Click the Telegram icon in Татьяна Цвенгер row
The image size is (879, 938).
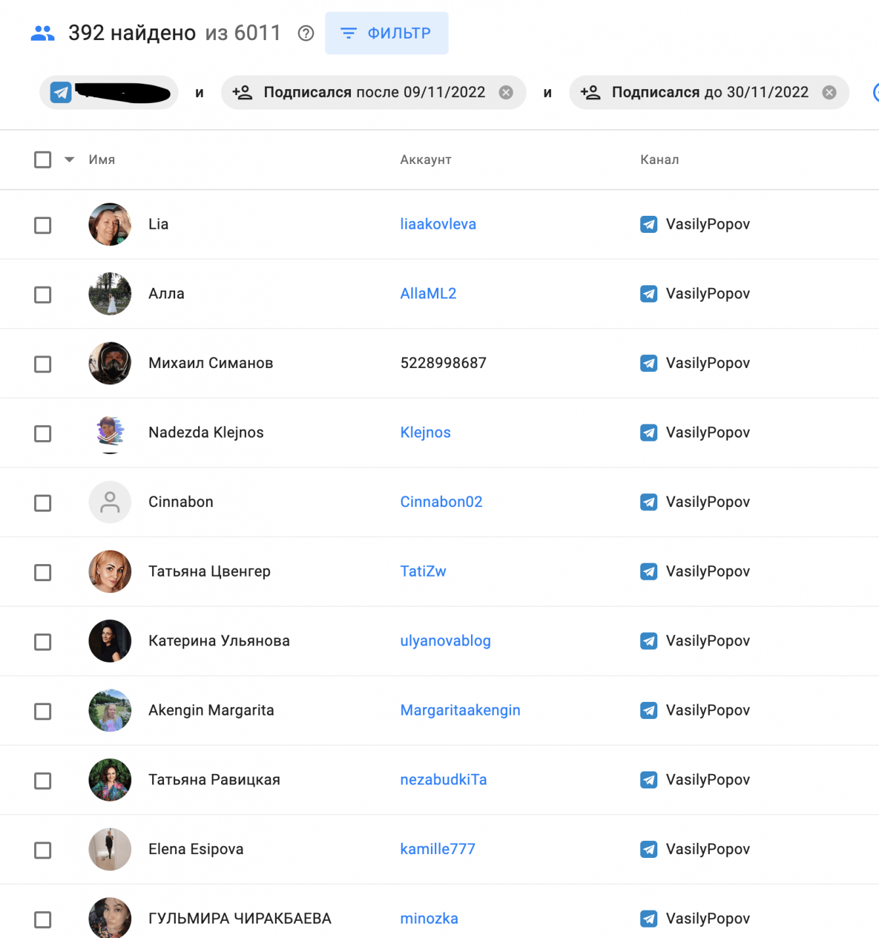pyautogui.click(x=649, y=572)
